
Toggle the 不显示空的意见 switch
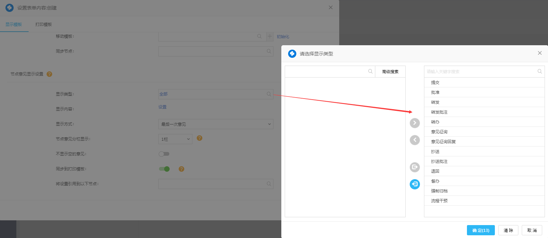click(x=164, y=154)
